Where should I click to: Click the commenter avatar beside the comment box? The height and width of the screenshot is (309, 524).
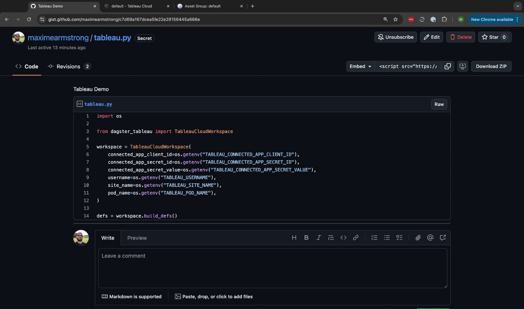click(81, 238)
